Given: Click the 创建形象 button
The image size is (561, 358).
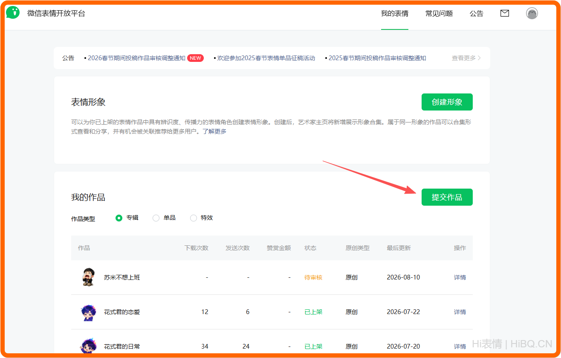Looking at the screenshot, I should [447, 102].
